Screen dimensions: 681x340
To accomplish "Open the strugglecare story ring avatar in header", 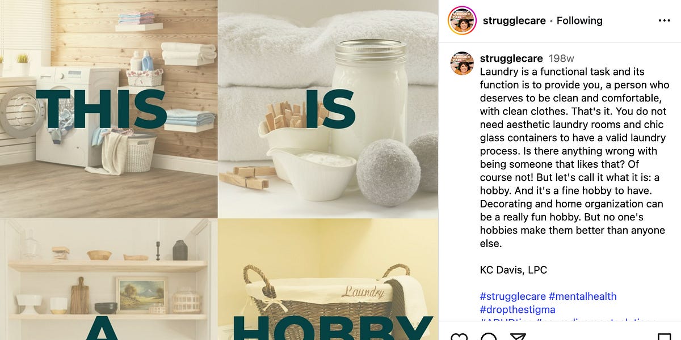I will [461, 20].
